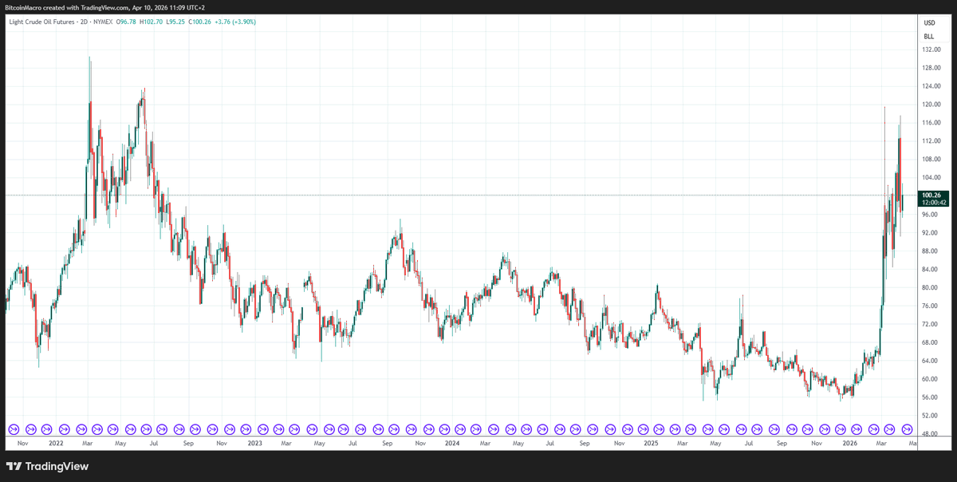
Task: Click the 52.00 price axis label
Action: tap(931, 417)
